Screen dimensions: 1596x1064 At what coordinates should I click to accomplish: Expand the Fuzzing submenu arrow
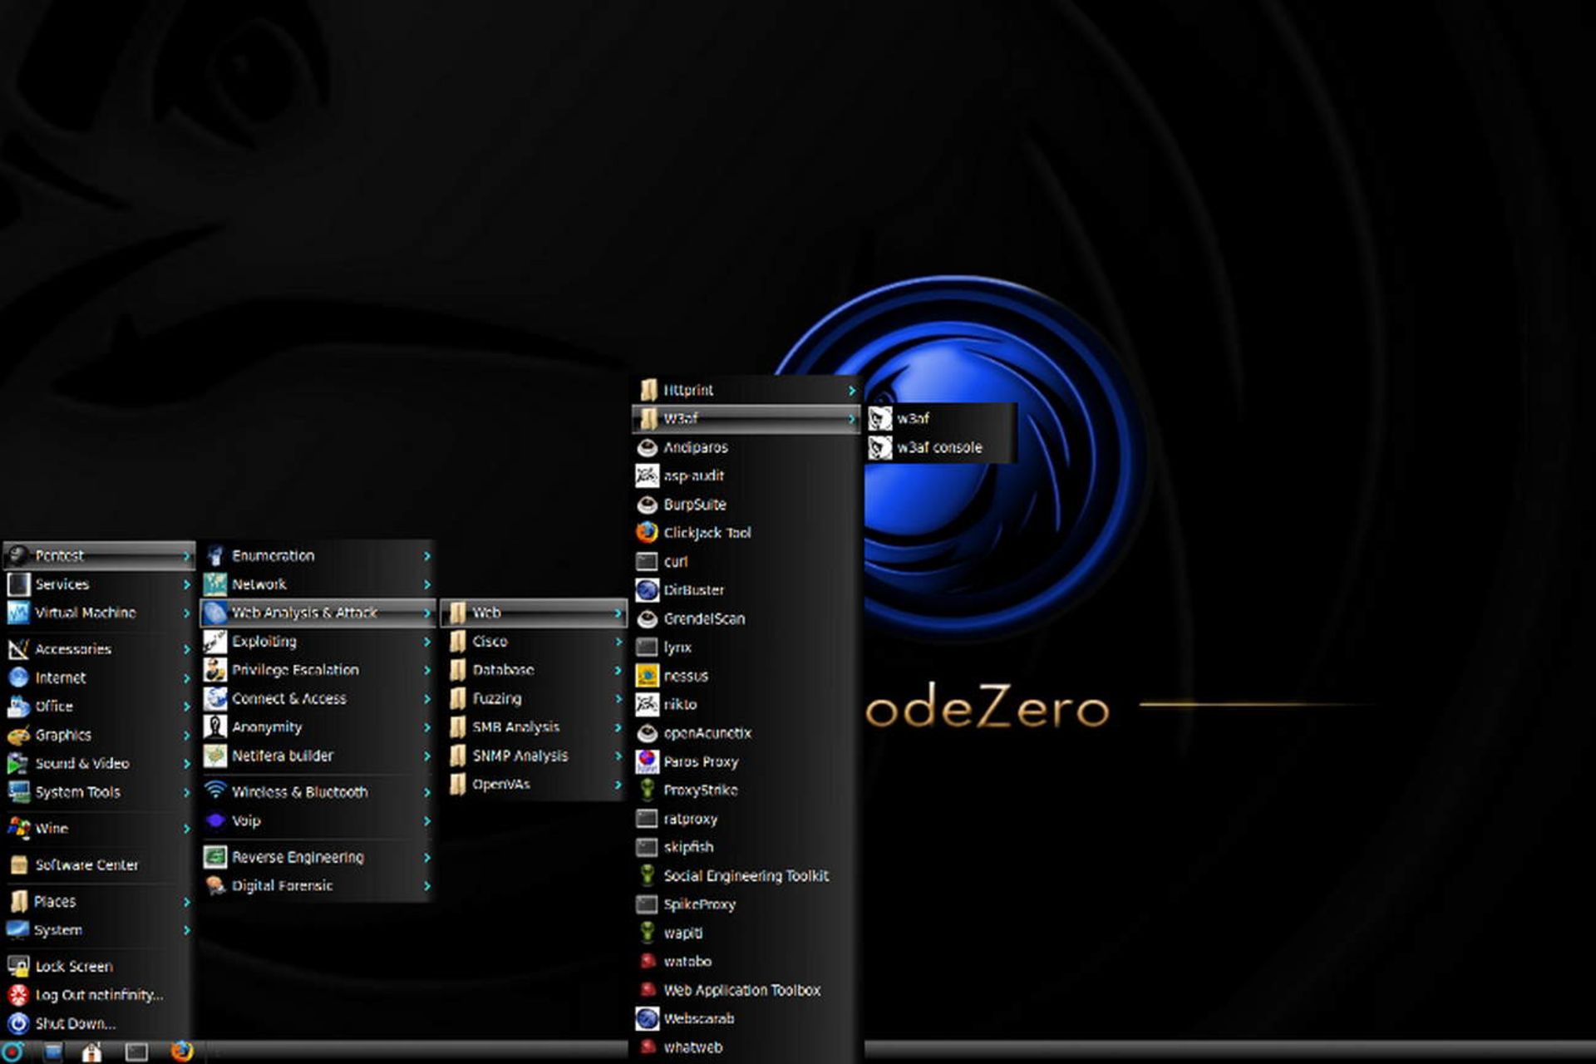[618, 698]
